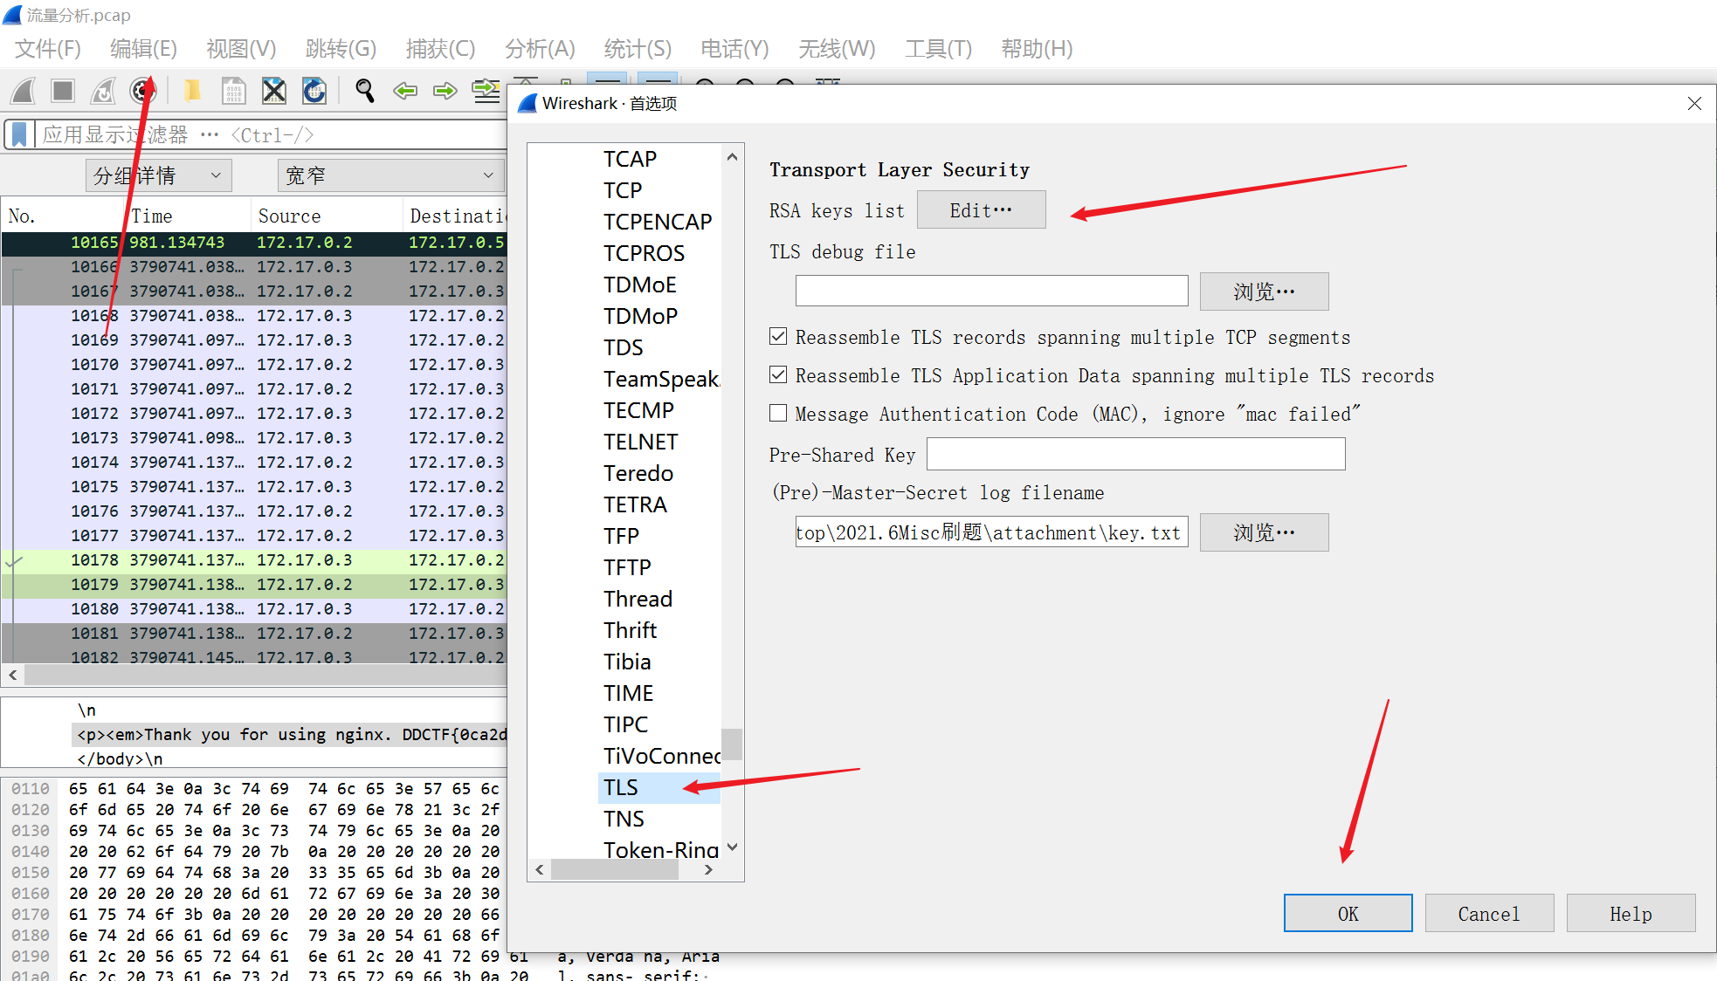1717x981 pixels.
Task: Open the 分析(A) menu
Action: [x=540, y=48]
